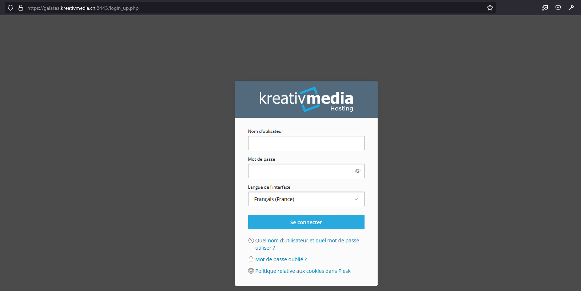Click the 'Mot de passe' label
The image size is (581, 291).
coord(262,159)
